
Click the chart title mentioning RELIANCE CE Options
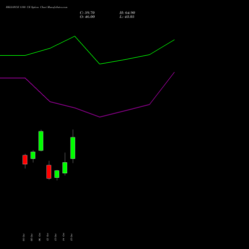(37, 7)
